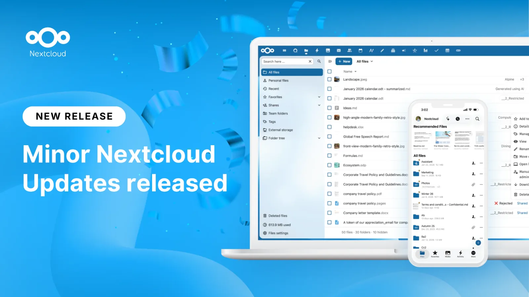The height and width of the screenshot is (297, 529).
Task: Open the three-dot menu for Marketing folder
Action: tap(481, 174)
